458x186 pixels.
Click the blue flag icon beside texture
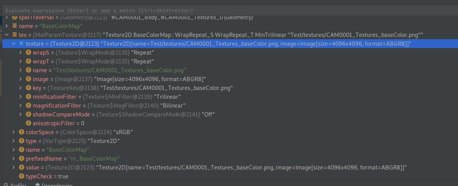click(x=21, y=44)
